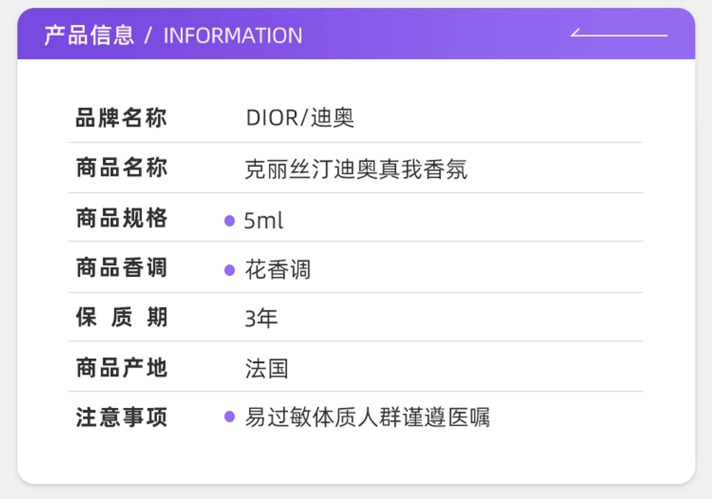Open the DIOR/迪奥 brand value
The height and width of the screenshot is (499, 712).
(x=300, y=118)
